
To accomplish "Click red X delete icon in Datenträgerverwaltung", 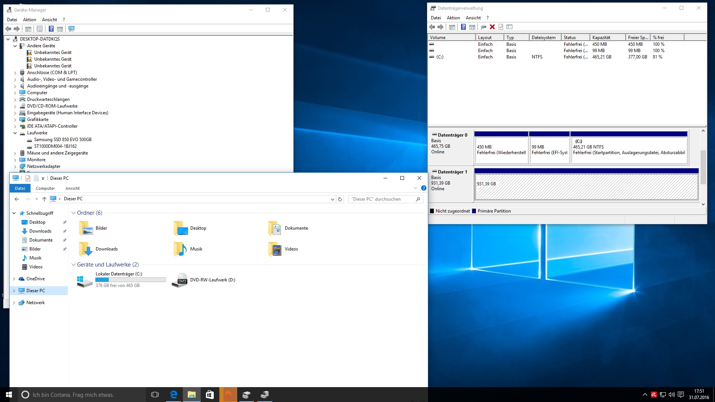I will [492, 27].
